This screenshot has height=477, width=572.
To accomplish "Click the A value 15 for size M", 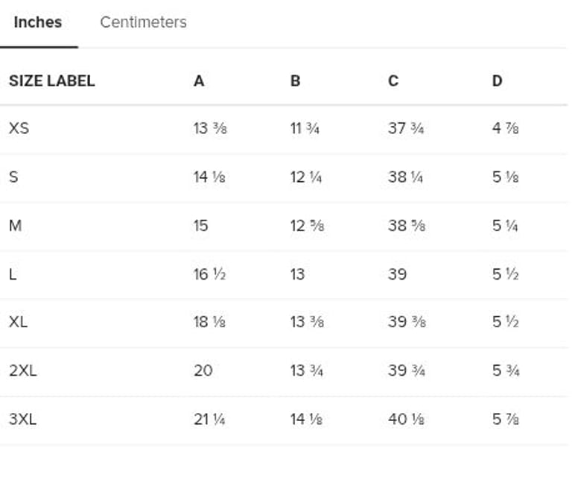I will point(201,225).
